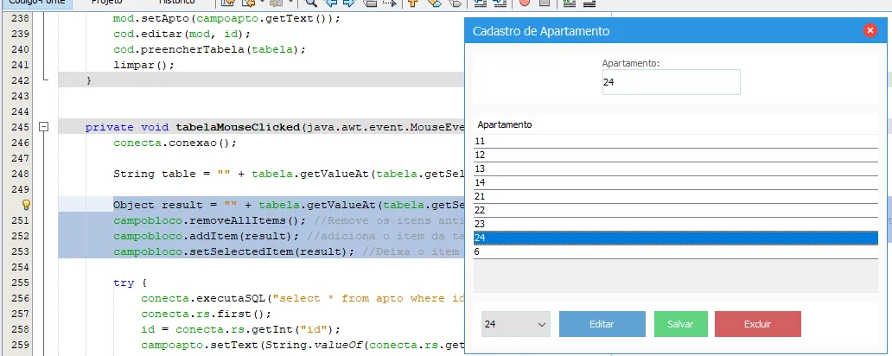892x356 pixels.
Task: Click the Apartamento text field
Action: coord(671,83)
